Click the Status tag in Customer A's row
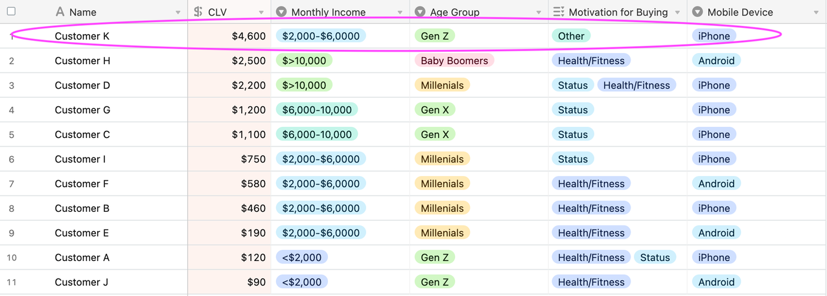 655,258
